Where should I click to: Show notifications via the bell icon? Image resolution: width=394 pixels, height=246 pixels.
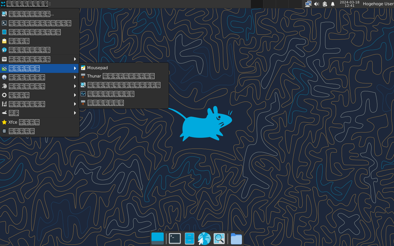tap(333, 4)
